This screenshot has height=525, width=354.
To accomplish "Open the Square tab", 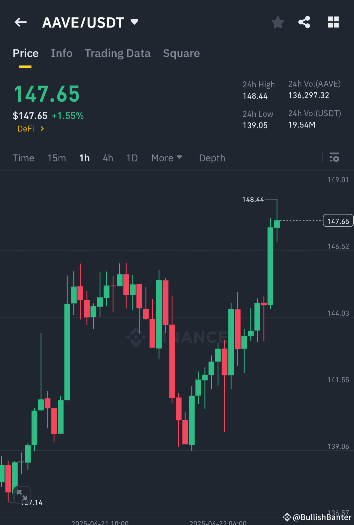I will (x=181, y=53).
